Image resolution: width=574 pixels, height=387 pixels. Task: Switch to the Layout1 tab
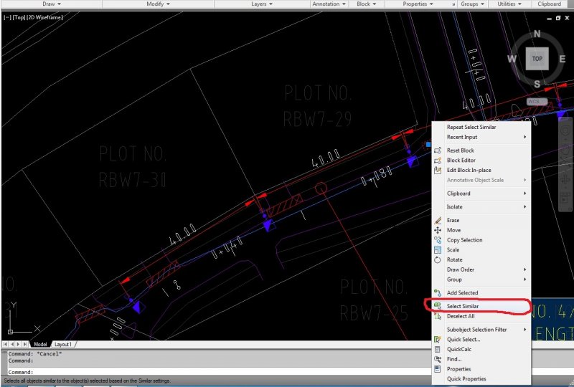(63, 344)
